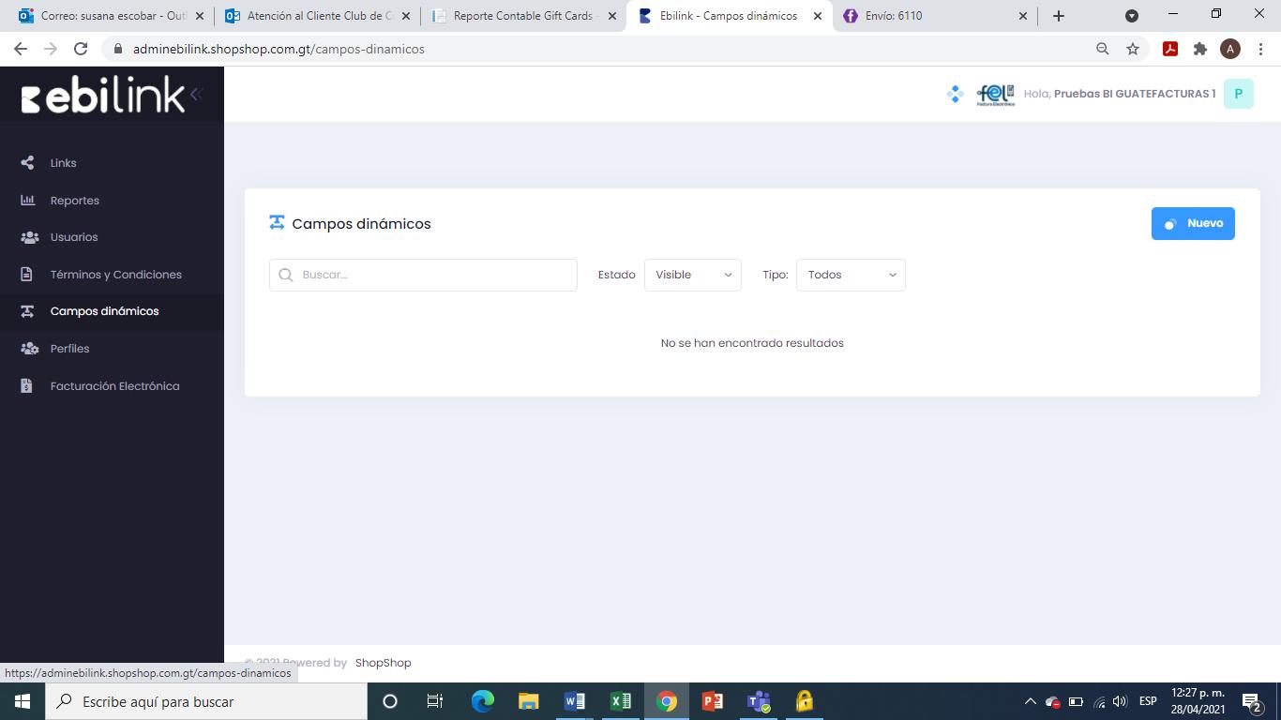View site information via the padlock icon

pos(118,49)
